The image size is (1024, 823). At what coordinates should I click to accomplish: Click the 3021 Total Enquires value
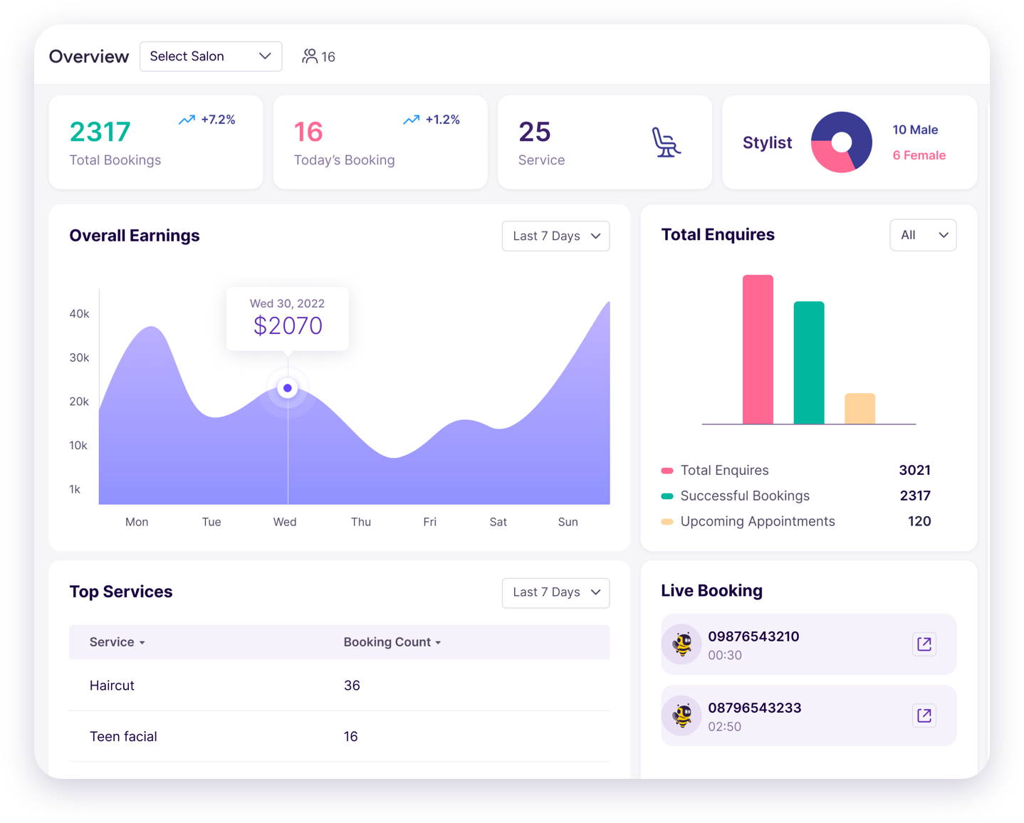[915, 470]
